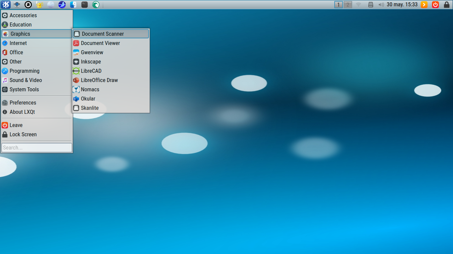Click the KDE-logo application menu button
This screenshot has height=254, width=453.
(x=6, y=5)
